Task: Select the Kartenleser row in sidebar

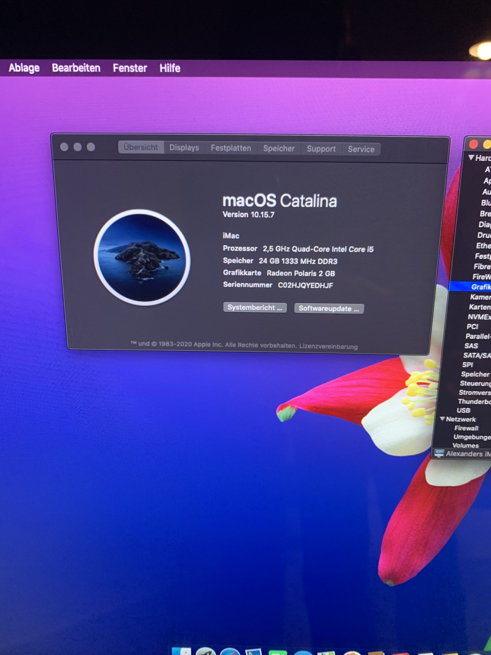Action: [480, 307]
